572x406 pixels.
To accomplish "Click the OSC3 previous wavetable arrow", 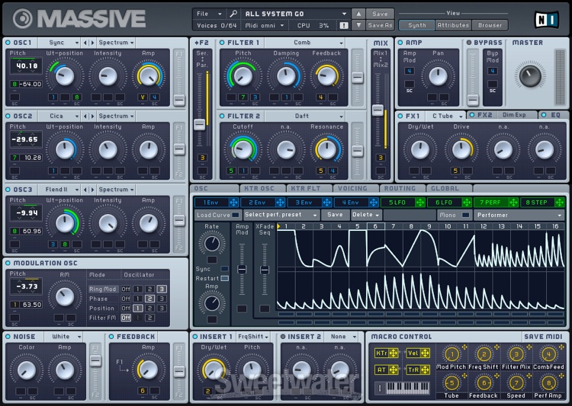I will tap(85, 190).
